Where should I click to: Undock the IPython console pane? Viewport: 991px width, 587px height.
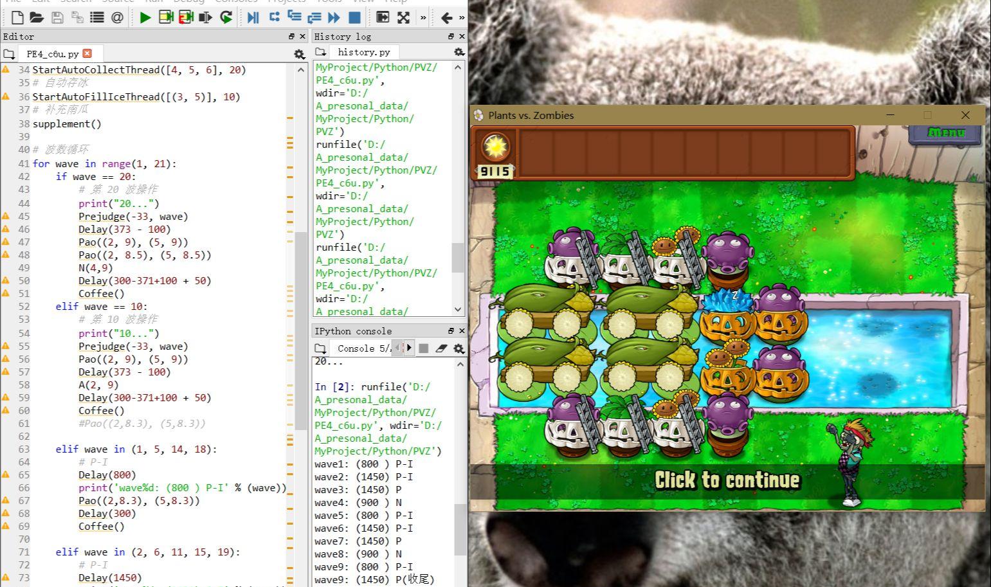tap(451, 330)
